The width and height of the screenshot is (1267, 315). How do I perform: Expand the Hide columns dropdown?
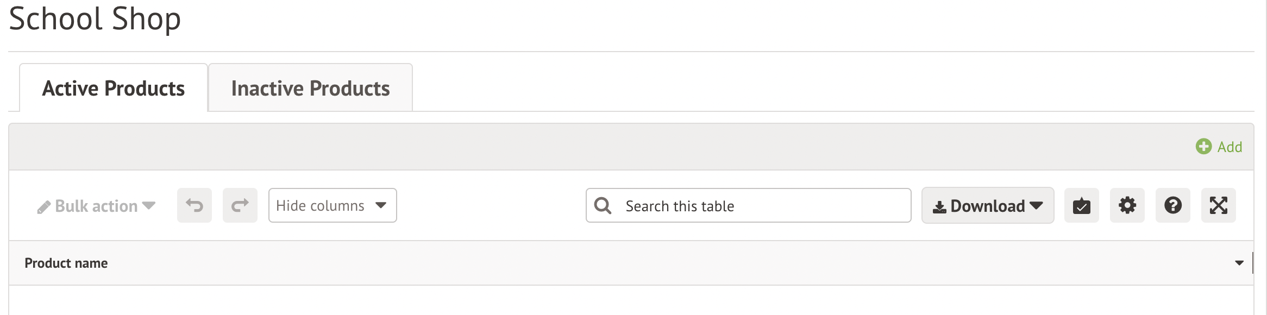[x=332, y=205]
